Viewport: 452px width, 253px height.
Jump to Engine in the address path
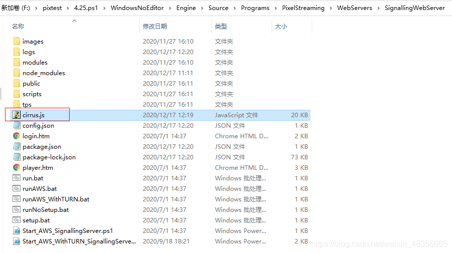coord(186,8)
